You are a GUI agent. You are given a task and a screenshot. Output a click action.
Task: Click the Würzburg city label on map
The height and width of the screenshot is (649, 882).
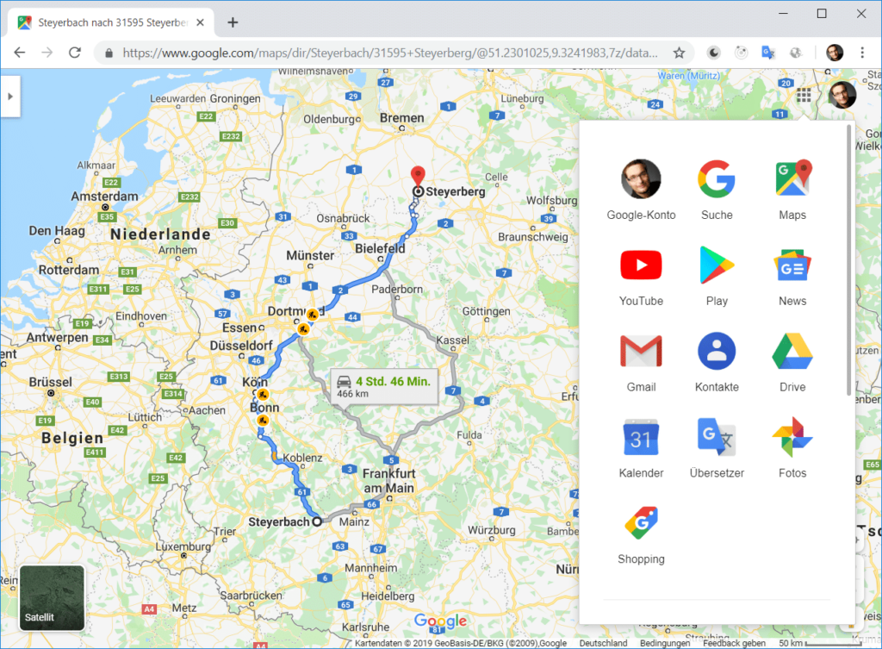tap(492, 530)
